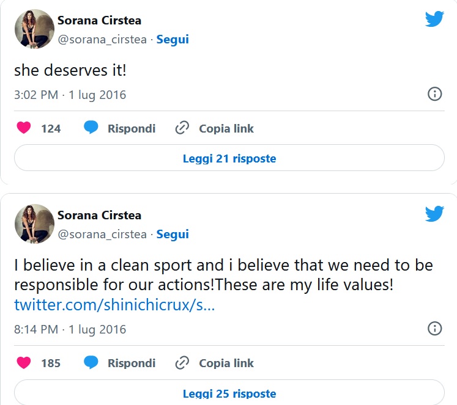Click the "3:02 PM · 1 lug 2016" timestamp
The image size is (457, 405).
click(70, 95)
